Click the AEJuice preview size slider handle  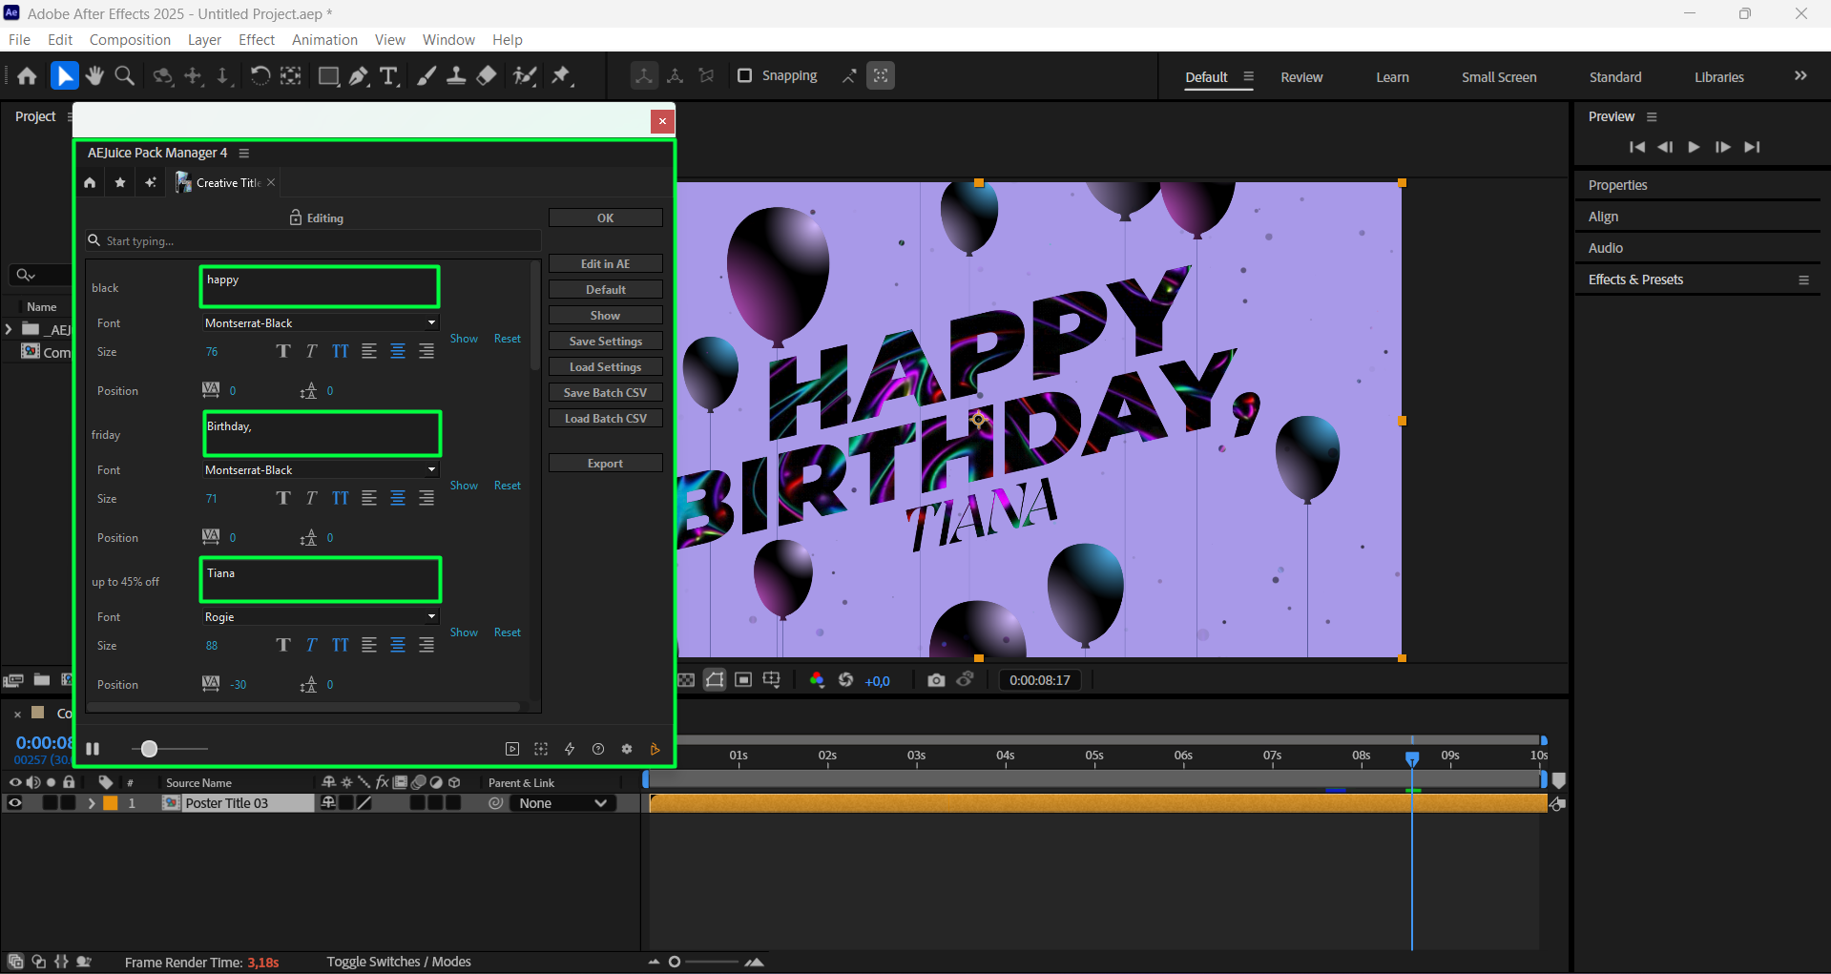149,749
